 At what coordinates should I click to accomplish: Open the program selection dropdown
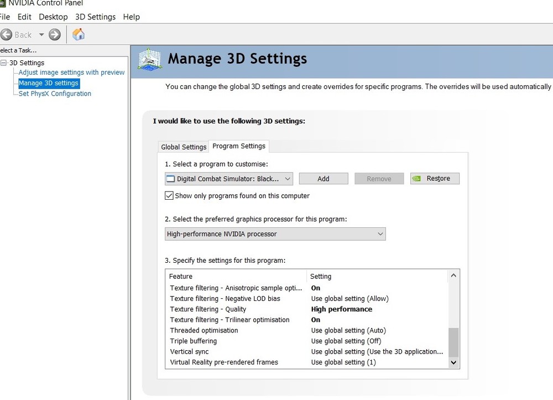(229, 179)
